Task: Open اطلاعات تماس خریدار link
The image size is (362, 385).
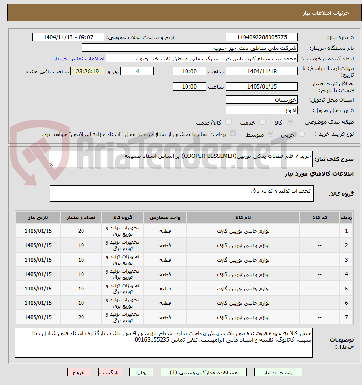Action: [79, 59]
